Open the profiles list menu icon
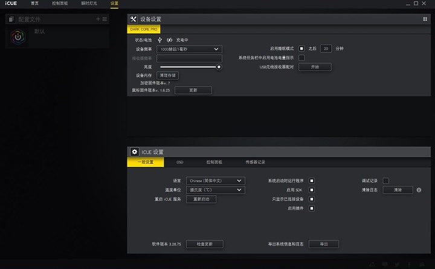The width and height of the screenshot is (435, 269). click(x=105, y=19)
